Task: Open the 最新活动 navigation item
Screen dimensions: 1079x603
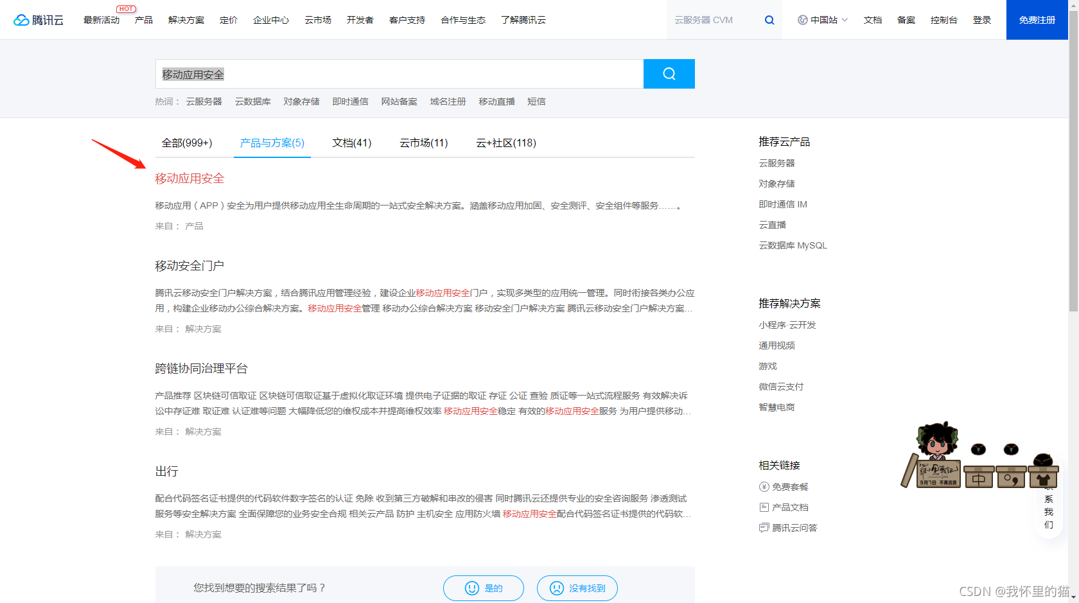Action: pos(101,20)
